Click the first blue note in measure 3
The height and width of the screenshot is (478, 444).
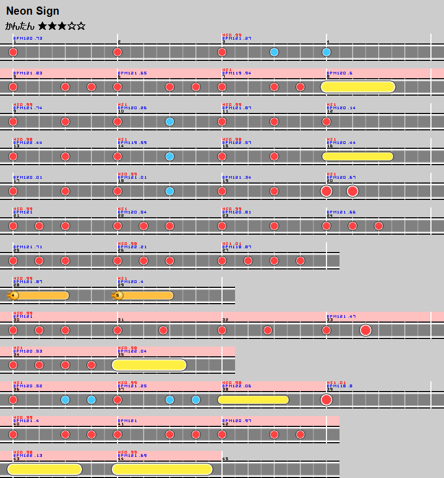(274, 52)
